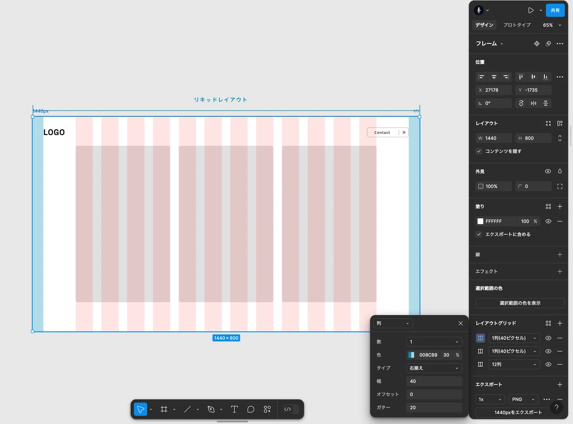Select the Pen tool

(x=211, y=409)
